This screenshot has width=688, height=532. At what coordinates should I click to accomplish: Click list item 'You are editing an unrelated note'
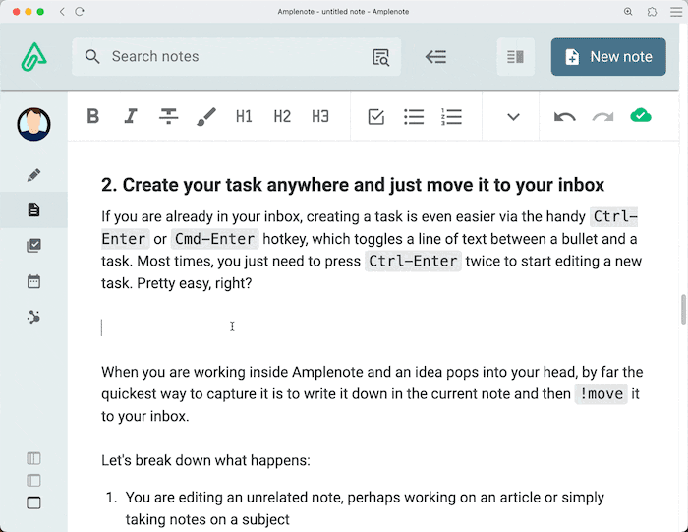point(365,508)
